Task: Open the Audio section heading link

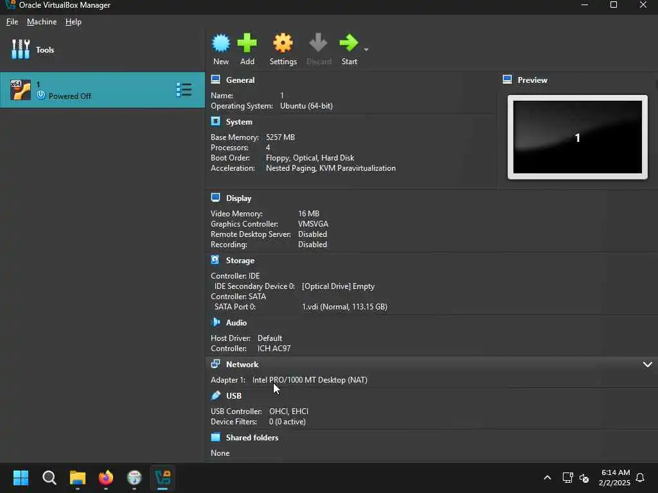Action: pos(236,323)
